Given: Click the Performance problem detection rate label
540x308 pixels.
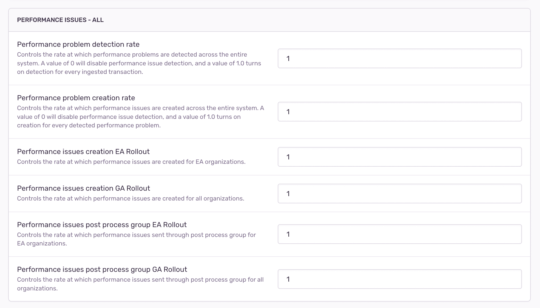Looking at the screenshot, I should click(78, 44).
